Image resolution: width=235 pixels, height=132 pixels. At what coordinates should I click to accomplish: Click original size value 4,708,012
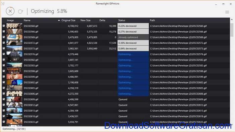click(73, 26)
